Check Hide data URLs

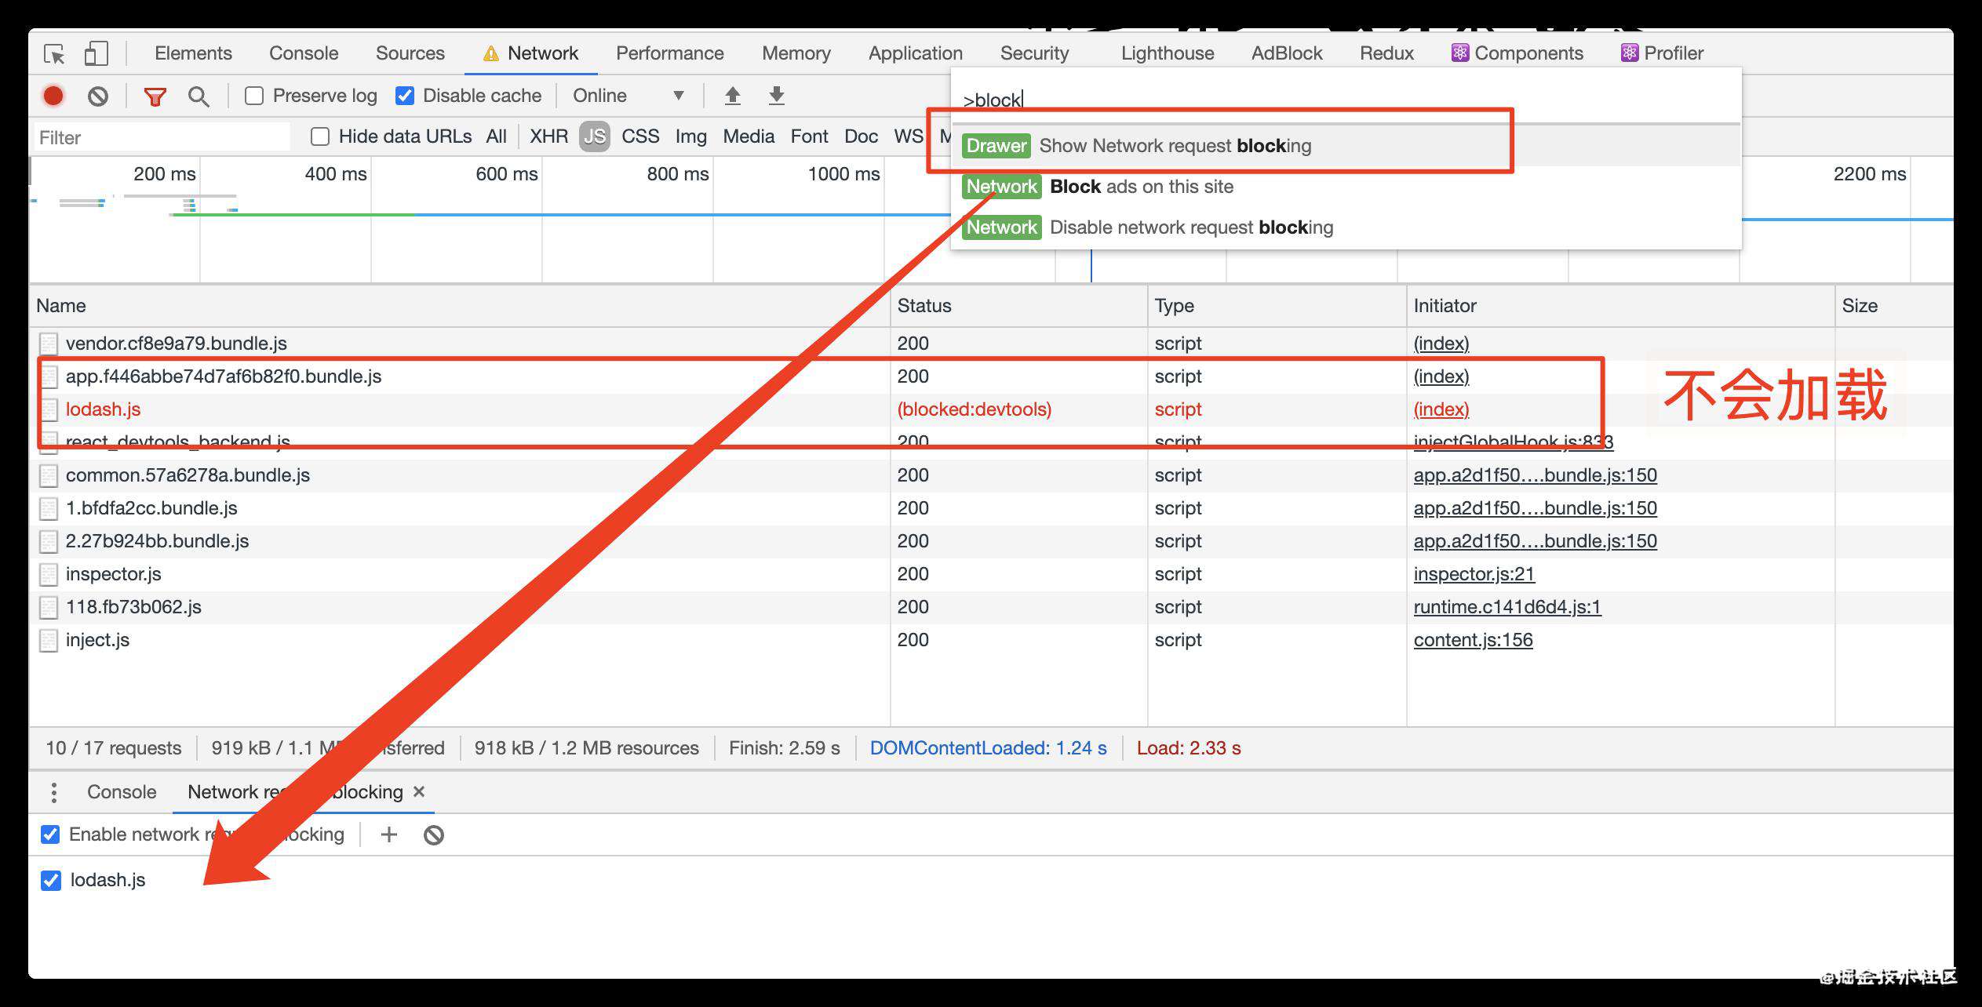[319, 136]
